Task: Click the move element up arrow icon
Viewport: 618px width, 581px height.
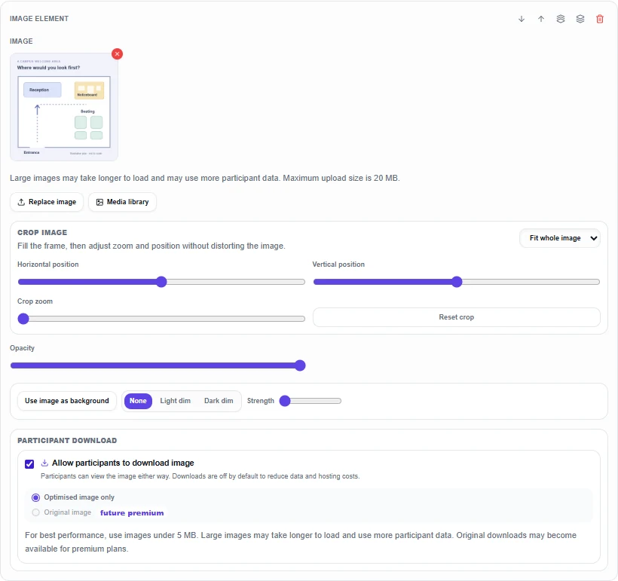Action: click(541, 19)
